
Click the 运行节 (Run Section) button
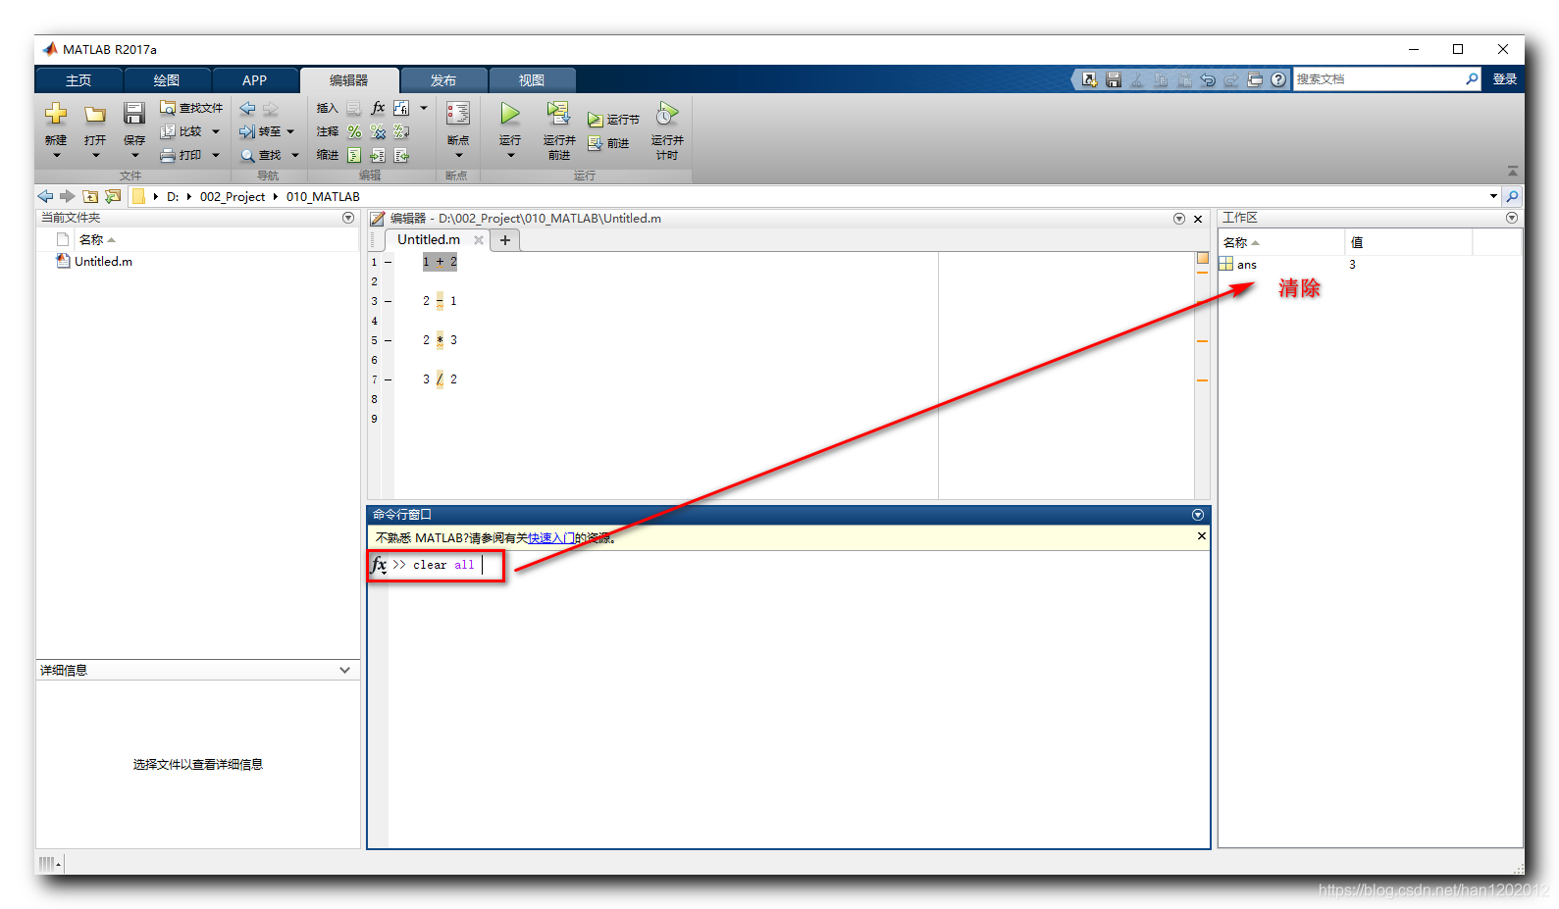coord(613,120)
